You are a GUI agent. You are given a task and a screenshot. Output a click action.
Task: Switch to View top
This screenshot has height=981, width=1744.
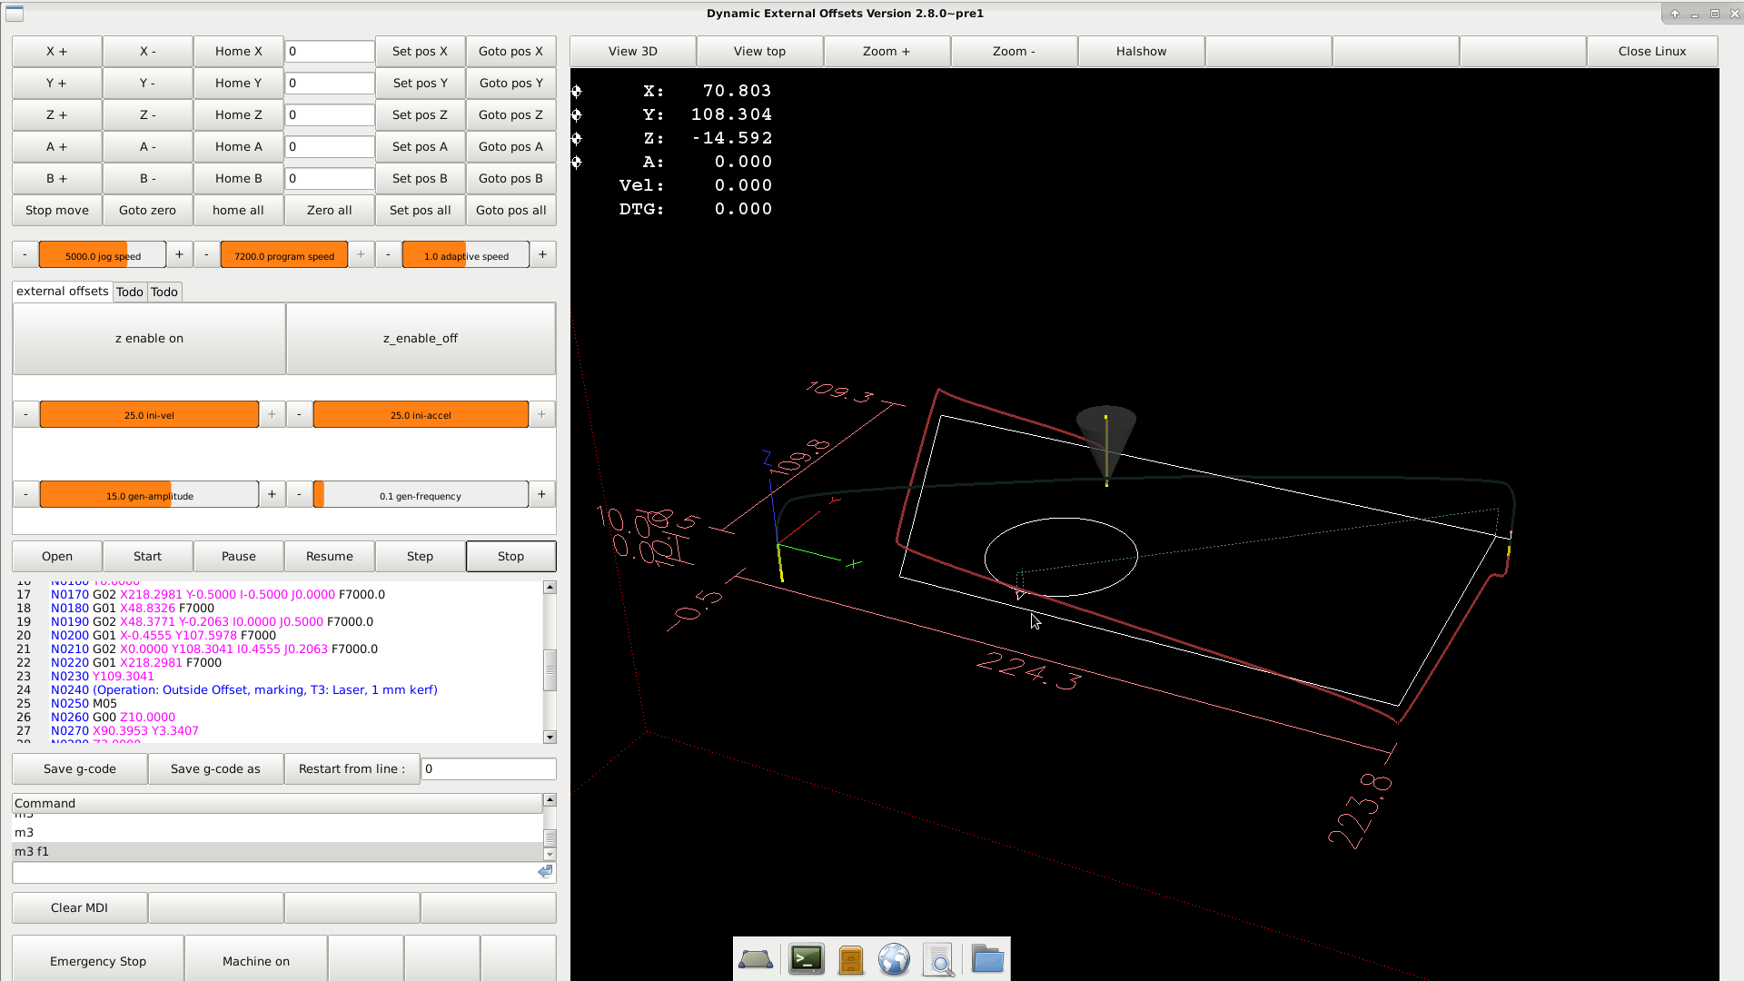(x=760, y=51)
